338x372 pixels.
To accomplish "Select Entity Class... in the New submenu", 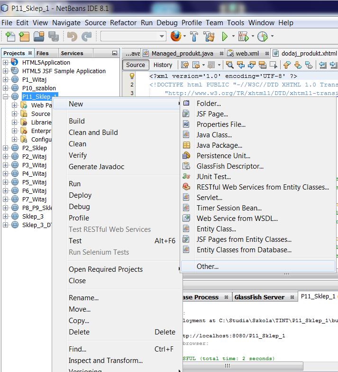I will click(258, 229).
